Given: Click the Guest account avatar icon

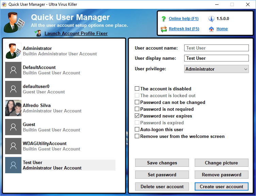Looking at the screenshot, I should (13, 127).
